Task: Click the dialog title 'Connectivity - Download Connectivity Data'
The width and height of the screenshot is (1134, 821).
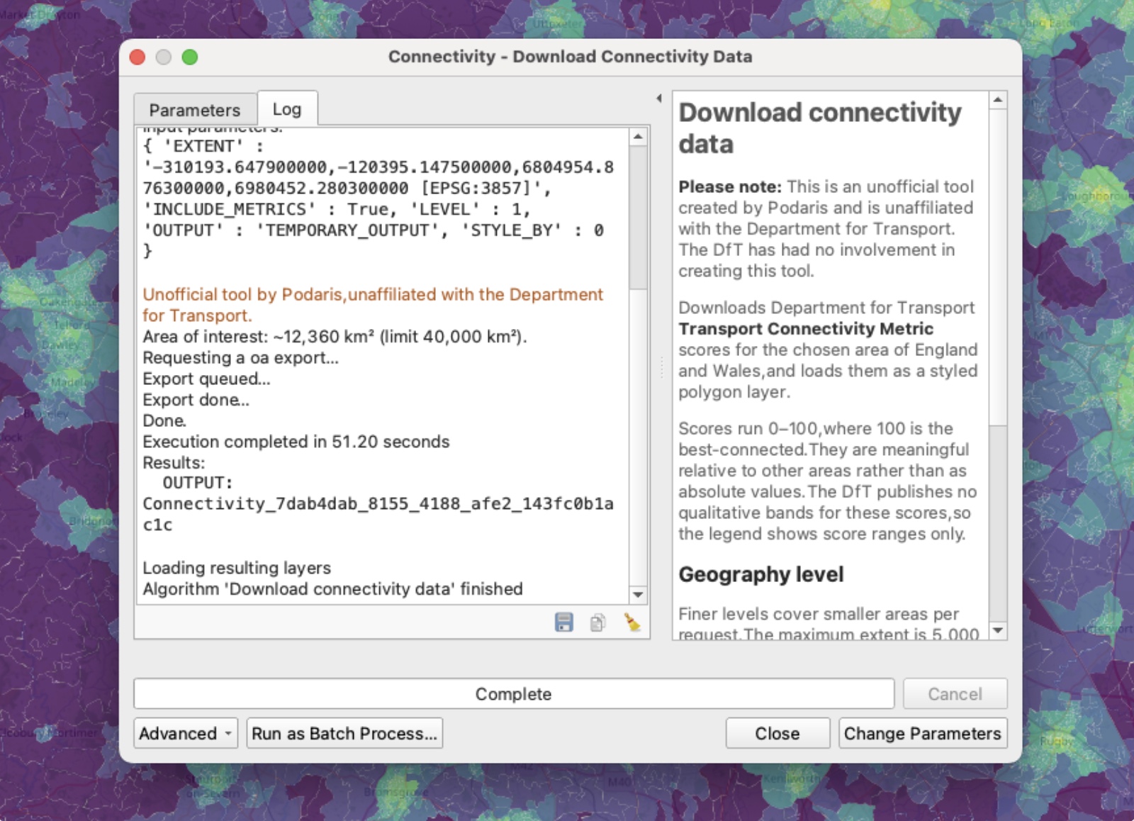Action: [x=570, y=57]
